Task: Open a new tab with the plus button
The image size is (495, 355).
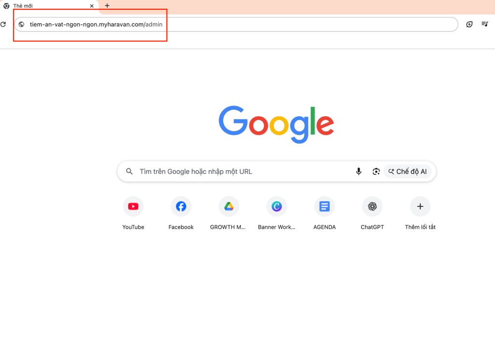Action: coord(107,6)
